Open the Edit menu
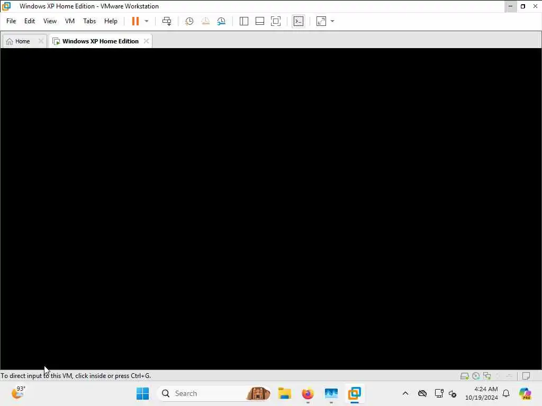 click(30, 21)
